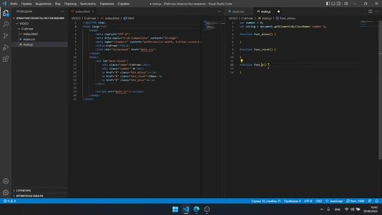Click index.html breadcrumb in left editor
Screen dimensions: 382x215
point(110,19)
